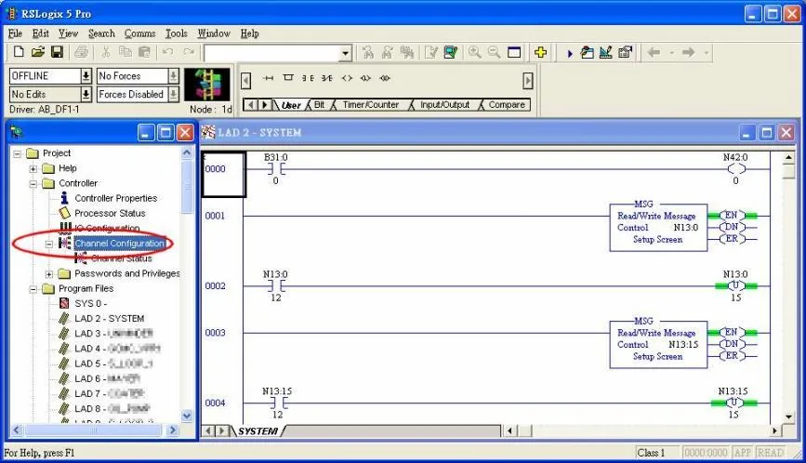Open SYS 0 program file
The width and height of the screenshot is (806, 463).
(90, 304)
